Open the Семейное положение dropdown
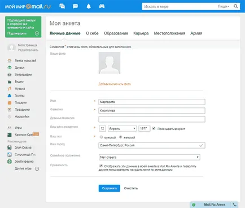The image size is (245, 208). [150, 157]
